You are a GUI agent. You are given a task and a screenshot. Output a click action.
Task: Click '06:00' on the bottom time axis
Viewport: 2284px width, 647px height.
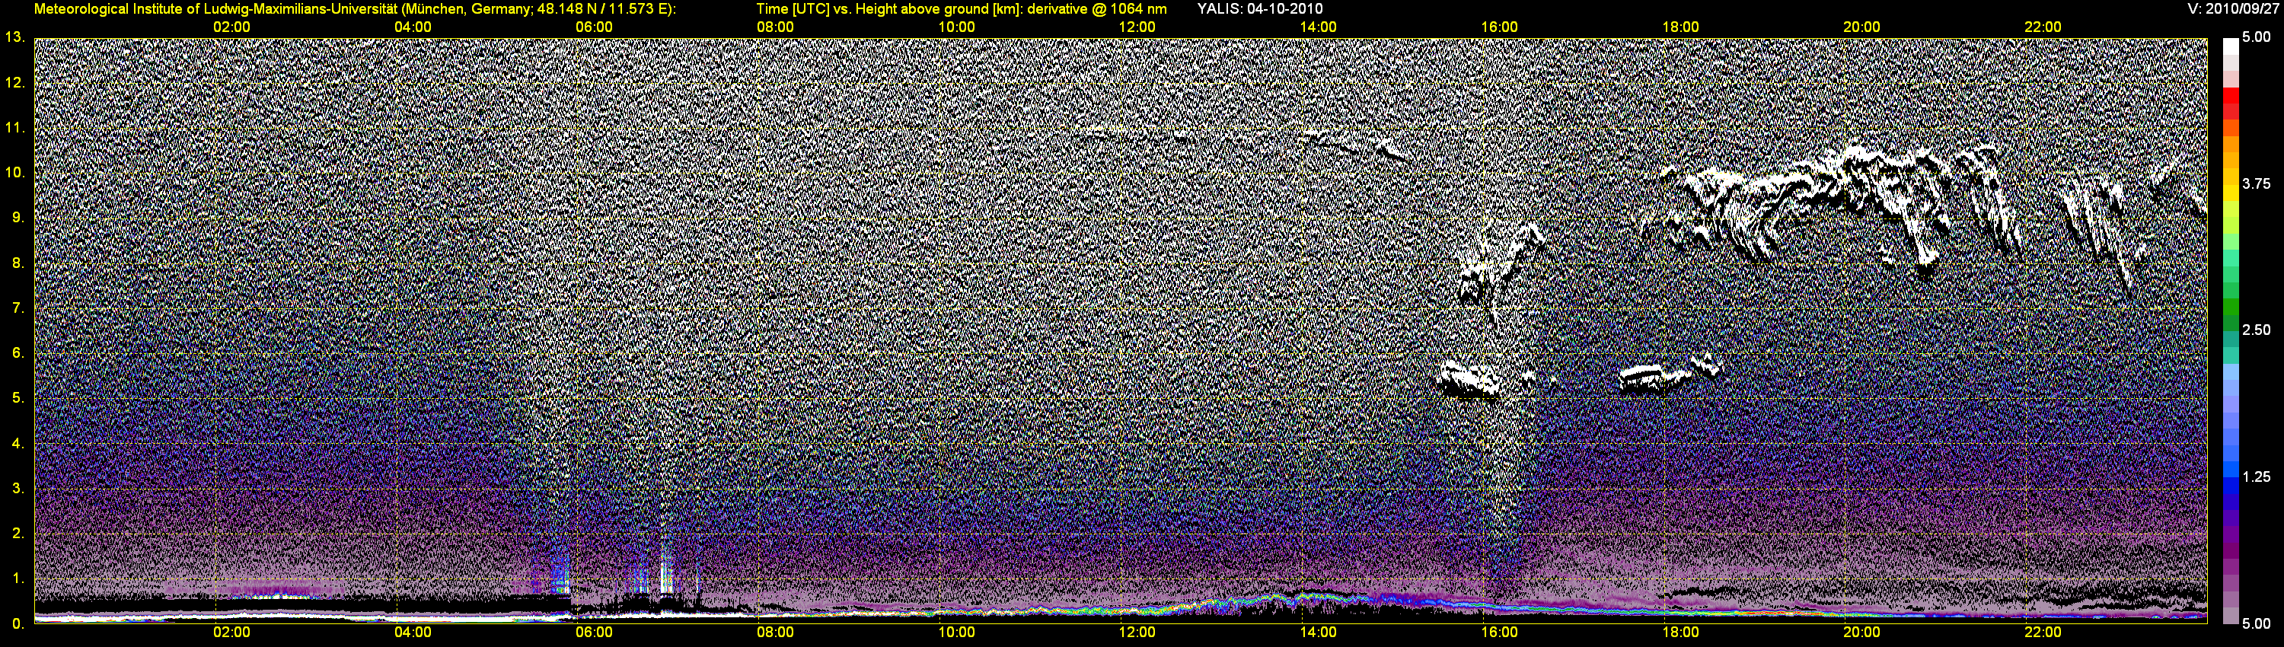594,633
